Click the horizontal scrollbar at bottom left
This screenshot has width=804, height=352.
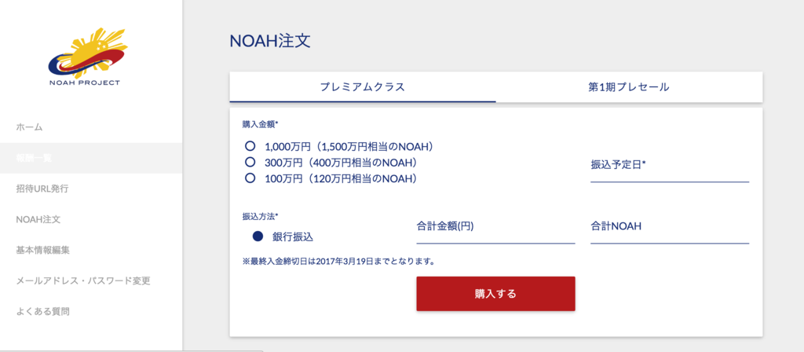131,350
